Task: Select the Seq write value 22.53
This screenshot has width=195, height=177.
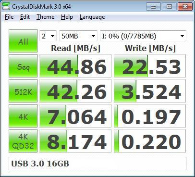Action: pyautogui.click(x=150, y=66)
